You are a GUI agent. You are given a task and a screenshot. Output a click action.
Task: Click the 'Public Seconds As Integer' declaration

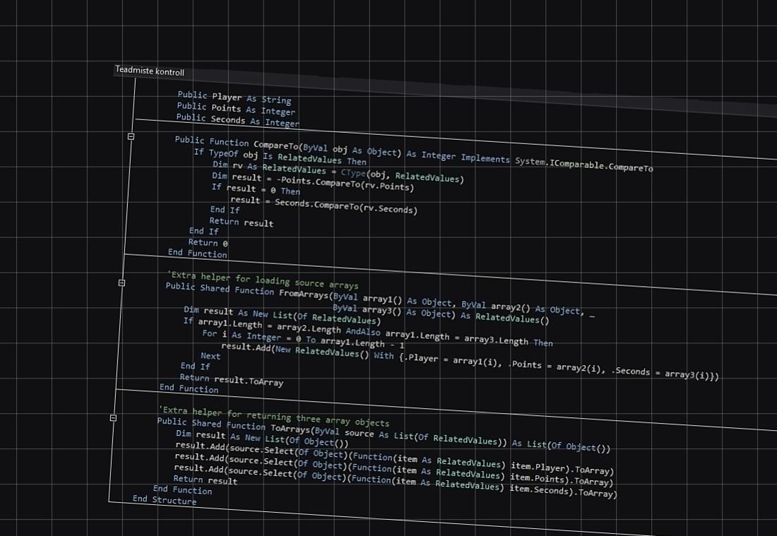click(237, 120)
